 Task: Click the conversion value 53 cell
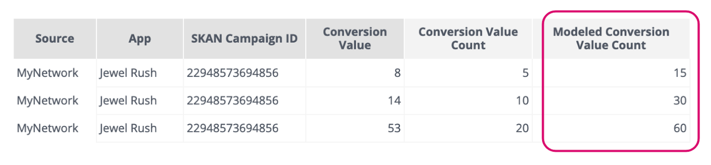[x=355, y=128]
